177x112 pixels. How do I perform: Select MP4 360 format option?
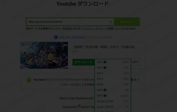[113, 85]
